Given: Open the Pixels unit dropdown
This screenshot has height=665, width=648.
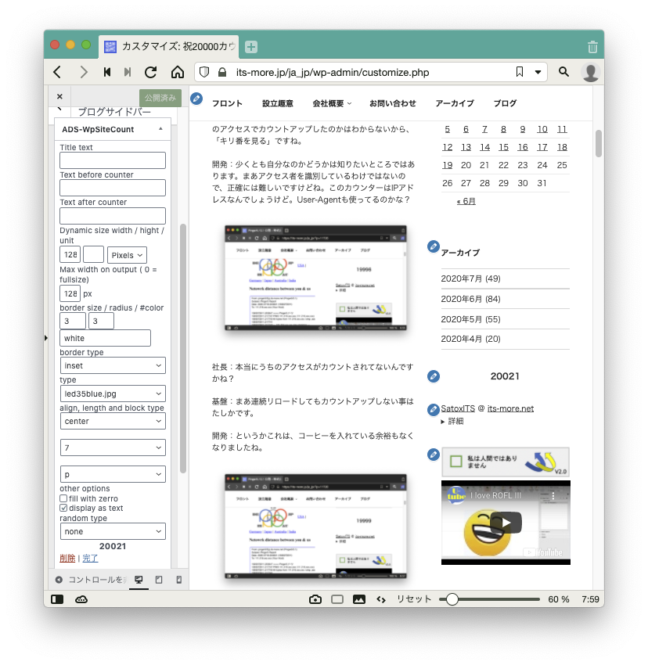Looking at the screenshot, I should click(128, 255).
